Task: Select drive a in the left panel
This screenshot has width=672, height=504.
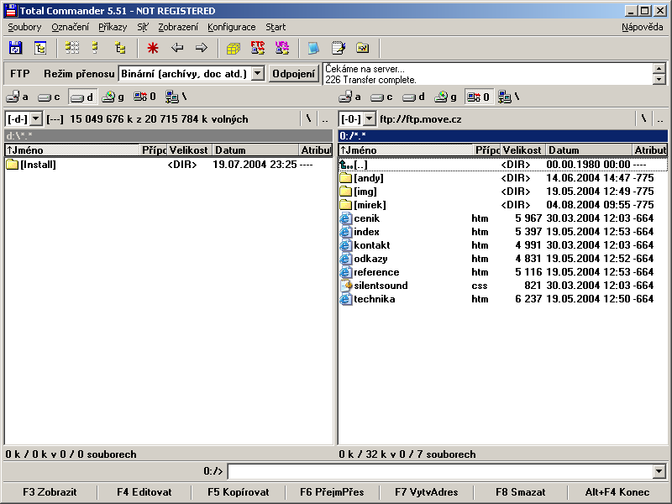Action: 18,97
